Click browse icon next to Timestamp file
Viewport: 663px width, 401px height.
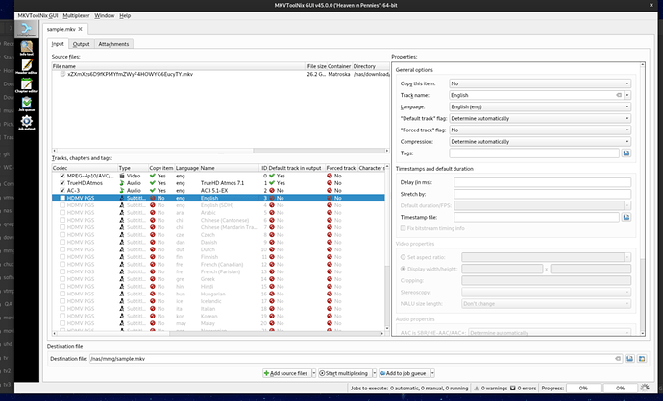[x=626, y=217]
